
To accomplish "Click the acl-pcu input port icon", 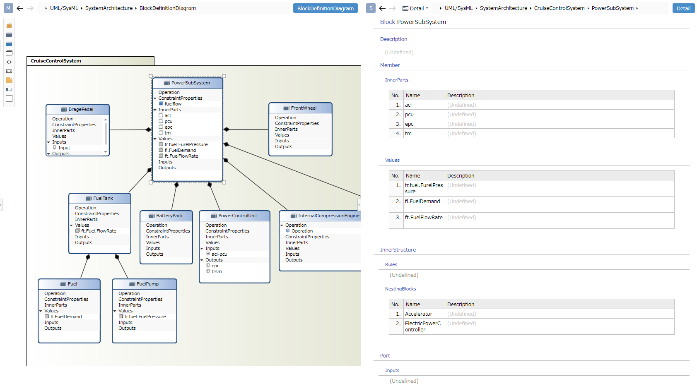I will [x=208, y=254].
